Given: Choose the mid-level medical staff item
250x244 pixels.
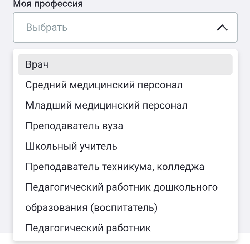Looking at the screenshot, I should (104, 85).
